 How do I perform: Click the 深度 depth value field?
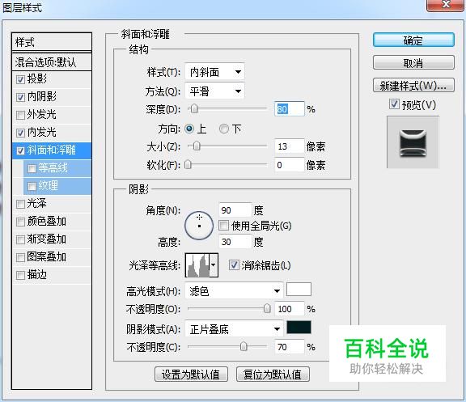(290, 109)
